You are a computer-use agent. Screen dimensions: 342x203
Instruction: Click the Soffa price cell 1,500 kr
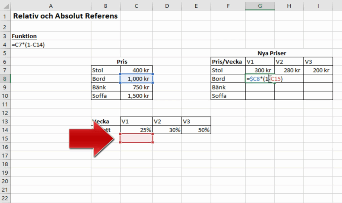(136, 96)
